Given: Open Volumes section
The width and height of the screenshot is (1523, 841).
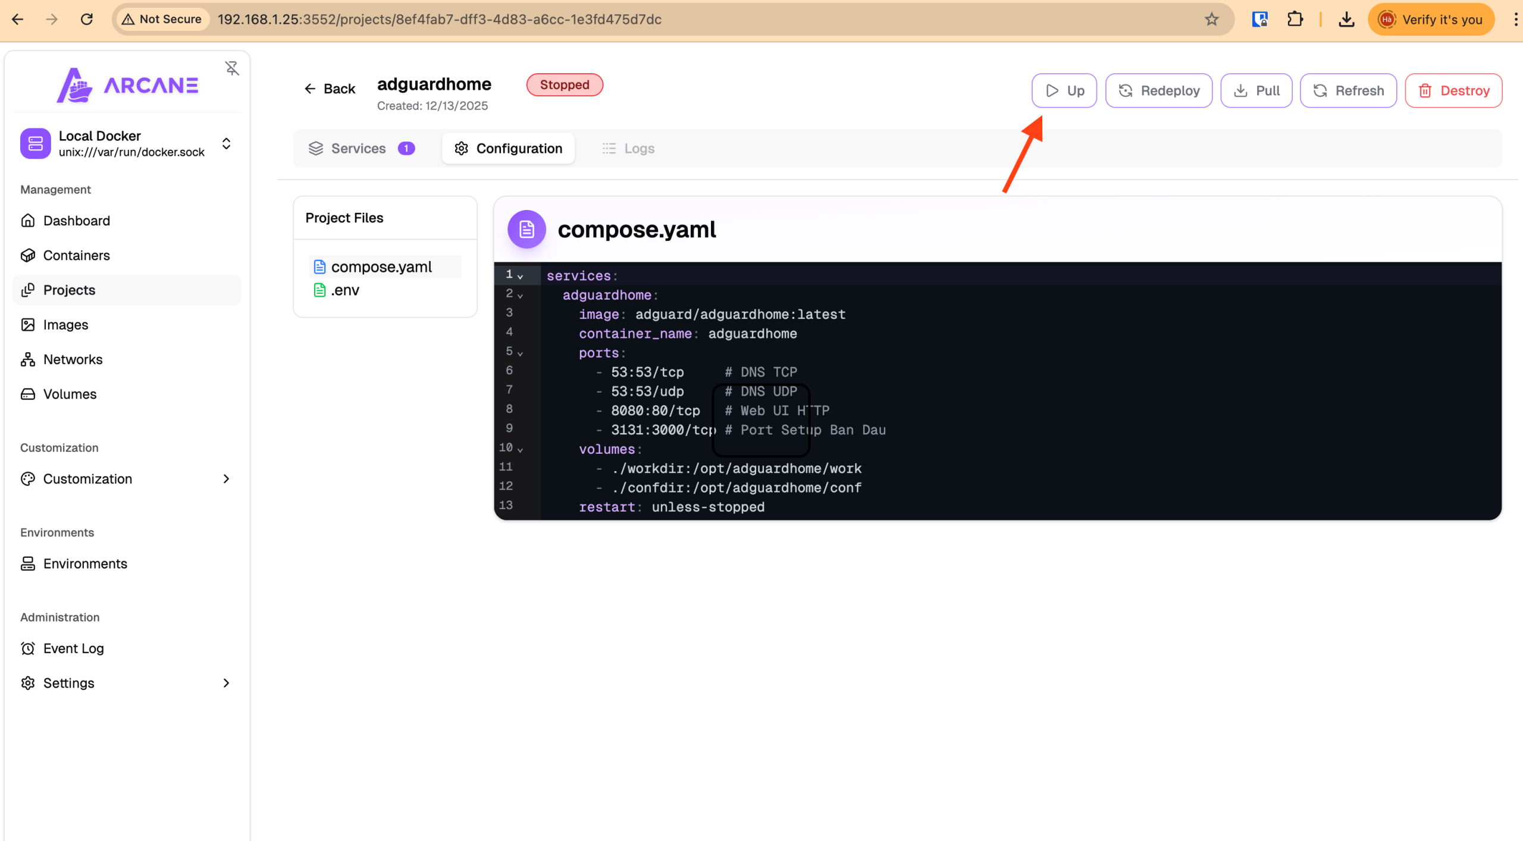Looking at the screenshot, I should (x=70, y=394).
